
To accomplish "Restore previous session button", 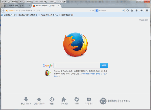I will [114, 101].
